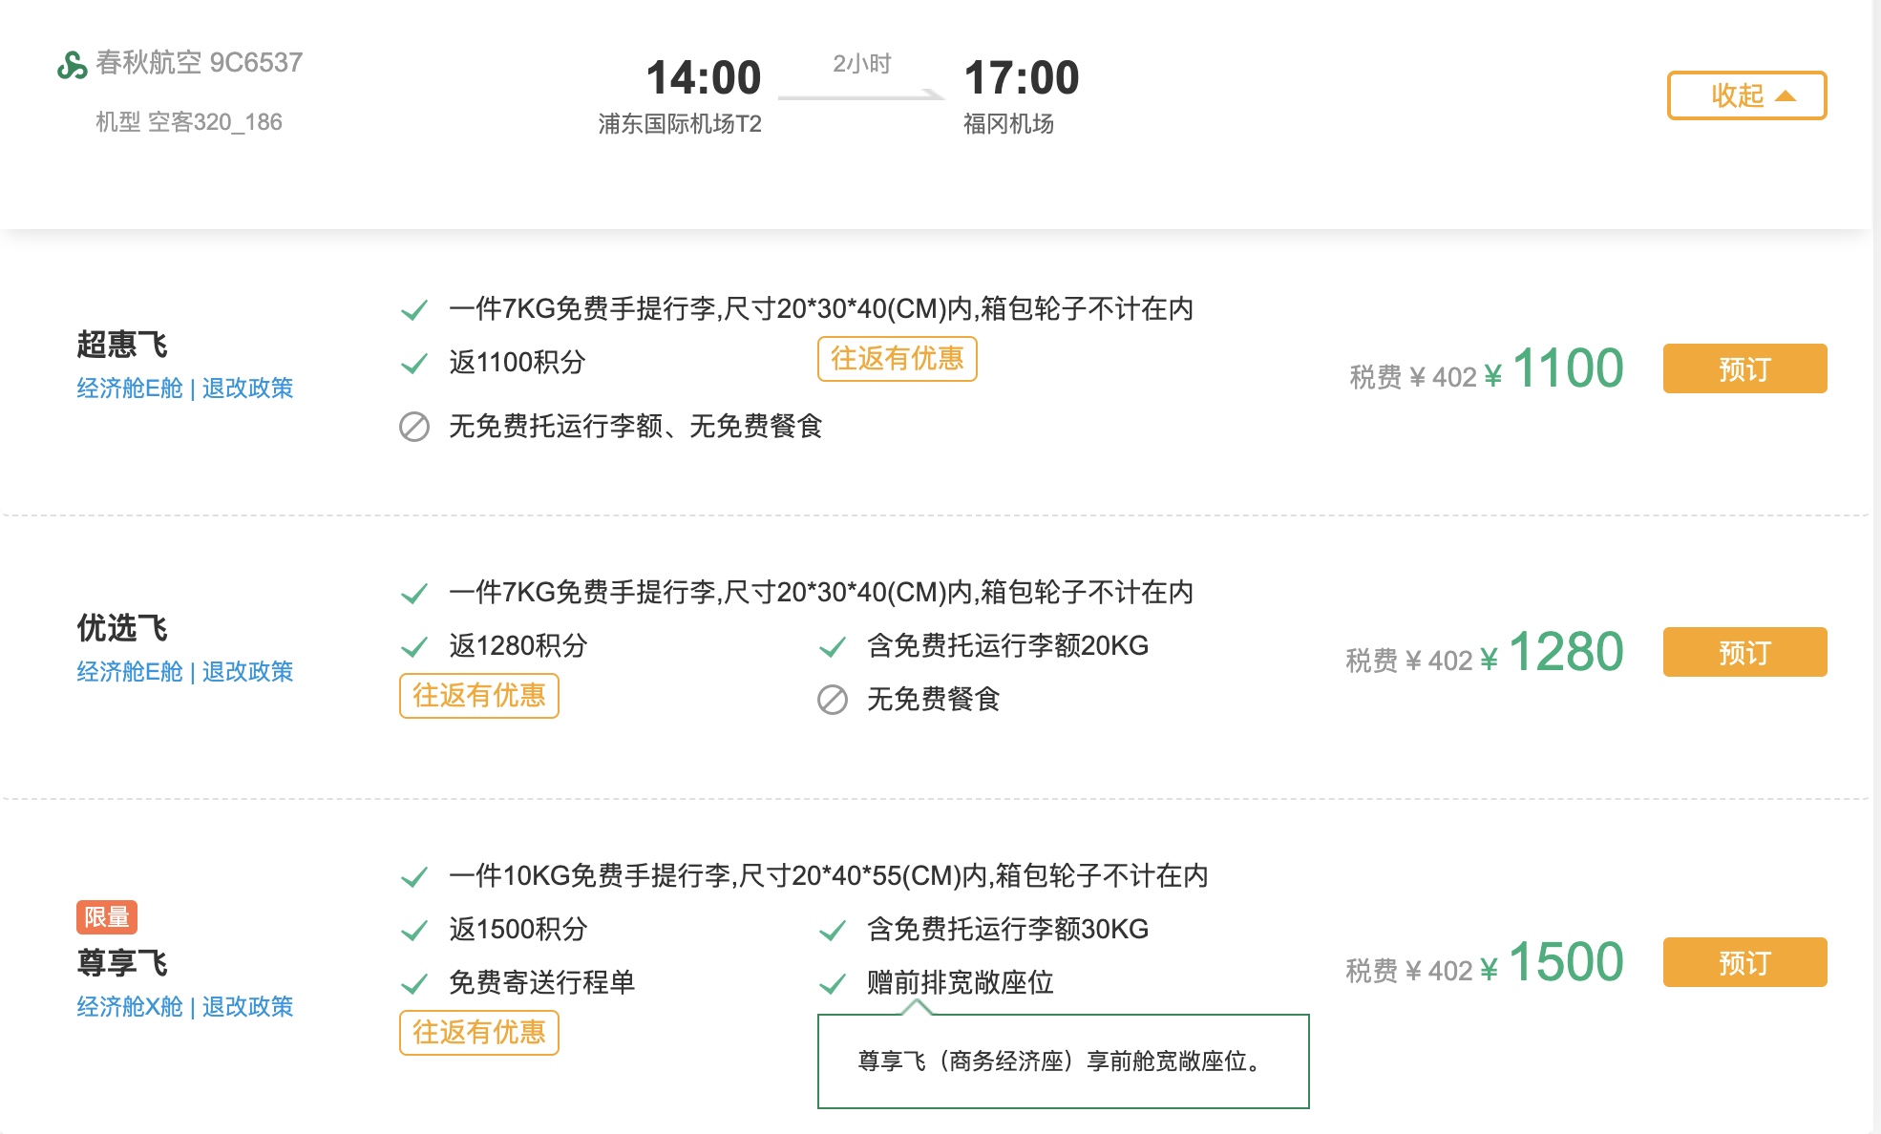Click checkmark icon next to 赠前排宽敞座位

pyautogui.click(x=833, y=983)
